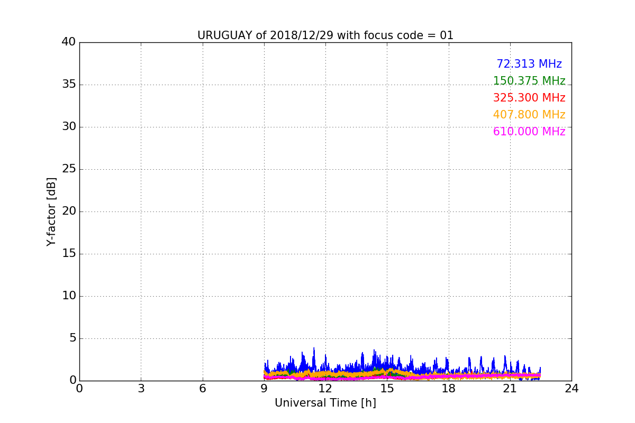635x423 pixels.
Task: Select the 610.000 MHz legend label
Action: pyautogui.click(x=529, y=132)
